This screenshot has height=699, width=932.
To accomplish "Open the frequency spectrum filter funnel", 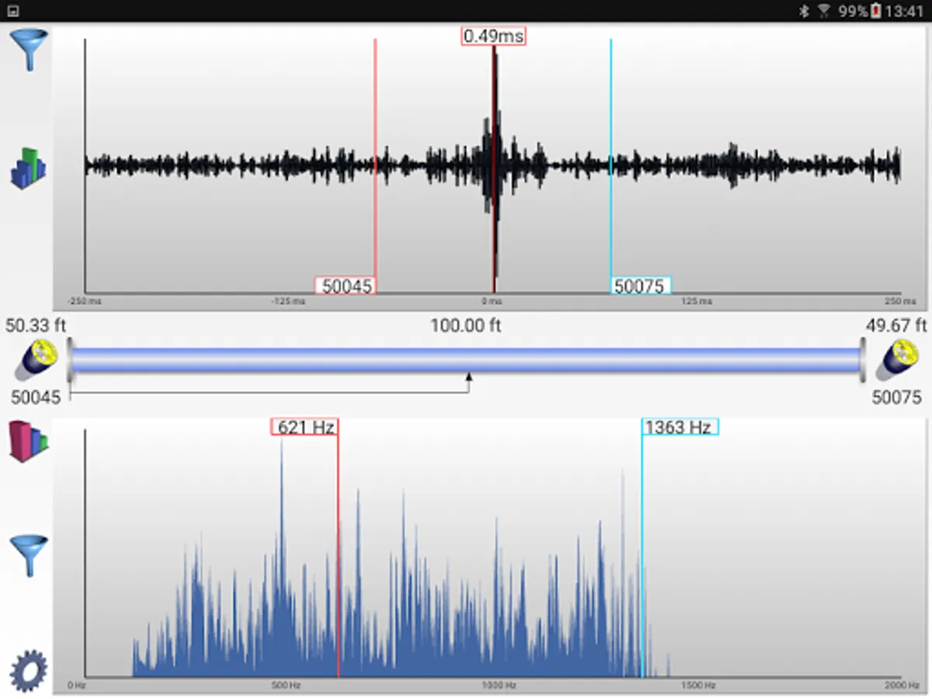I will tap(29, 555).
